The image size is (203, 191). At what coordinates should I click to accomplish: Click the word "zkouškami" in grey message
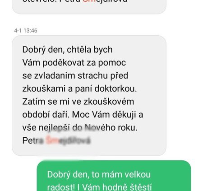tap(44, 89)
